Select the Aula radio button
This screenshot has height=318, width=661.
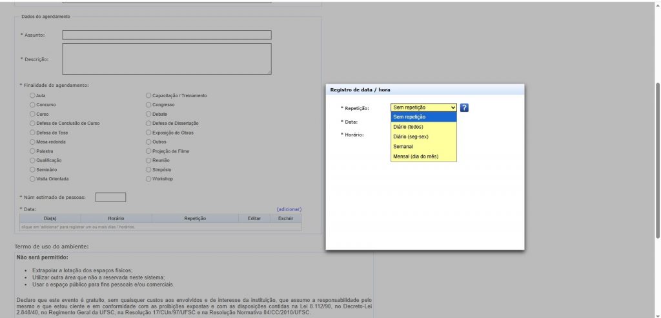(x=33, y=95)
